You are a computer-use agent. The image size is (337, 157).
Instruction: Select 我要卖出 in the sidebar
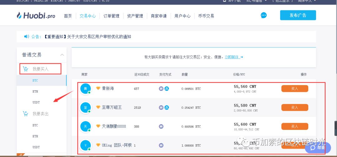pos(41,114)
